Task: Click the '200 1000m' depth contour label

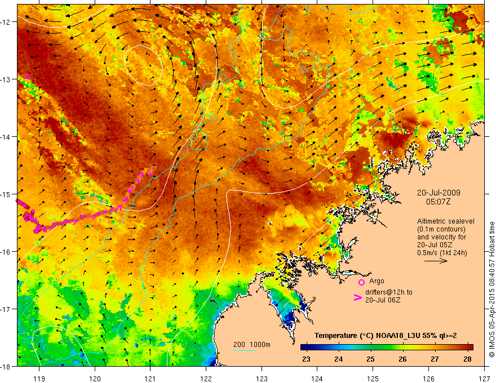Action: pos(252,345)
